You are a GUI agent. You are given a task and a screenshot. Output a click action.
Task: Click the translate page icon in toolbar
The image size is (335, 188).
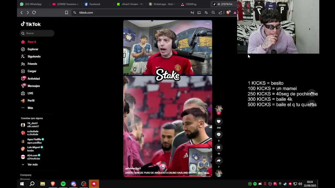click(206, 13)
